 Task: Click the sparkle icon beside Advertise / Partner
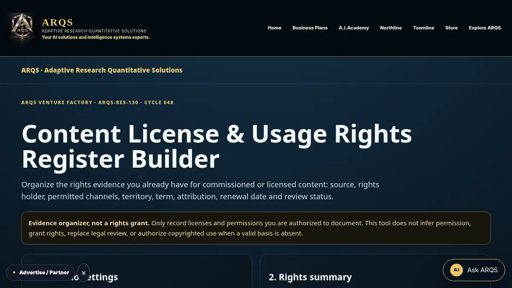(x=14, y=273)
